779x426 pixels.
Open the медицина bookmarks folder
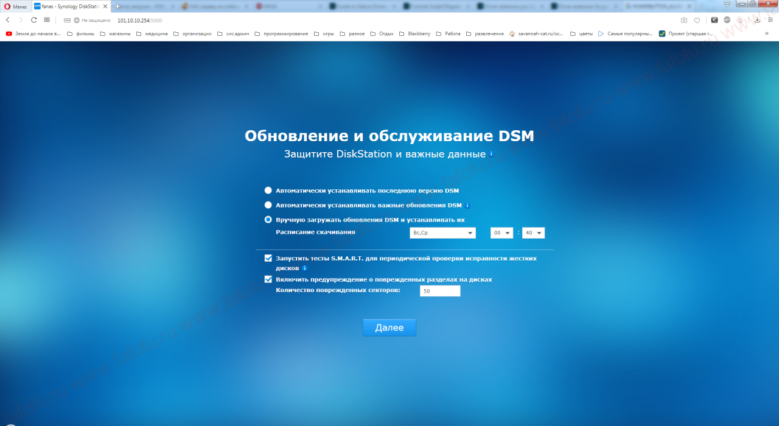pos(152,34)
